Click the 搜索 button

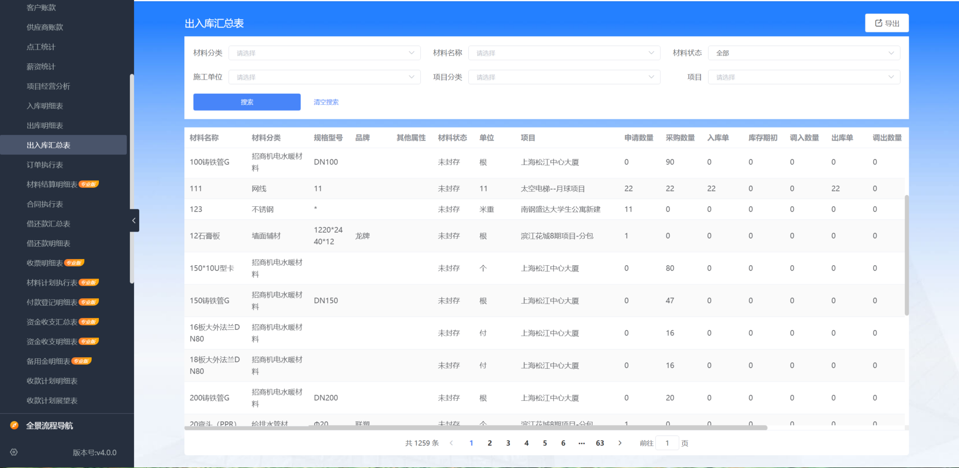[247, 102]
